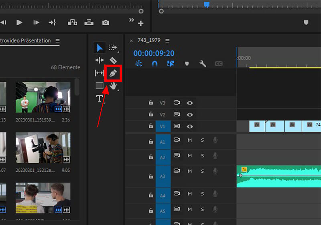The width and height of the screenshot is (321, 225).
Task: Open the Präsentation project panel menu
Action: 57,41
